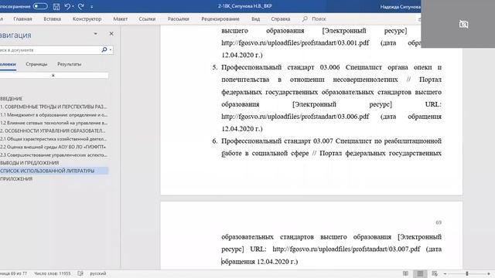Image resolution: width=495 pixels, height=278 pixels.
Task: Click the camera-off icon in video overlay
Action: click(x=463, y=24)
